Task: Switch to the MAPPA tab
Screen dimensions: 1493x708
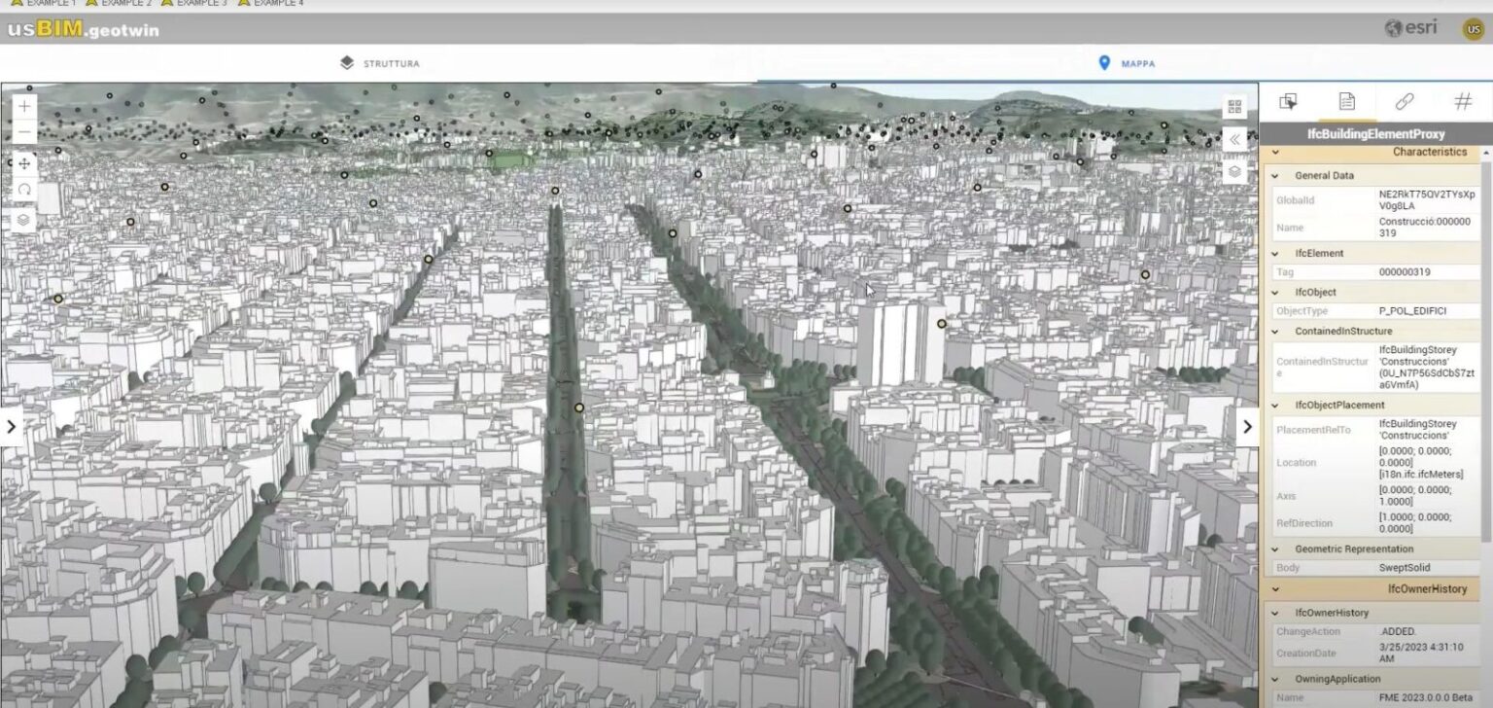Action: pyautogui.click(x=1127, y=63)
